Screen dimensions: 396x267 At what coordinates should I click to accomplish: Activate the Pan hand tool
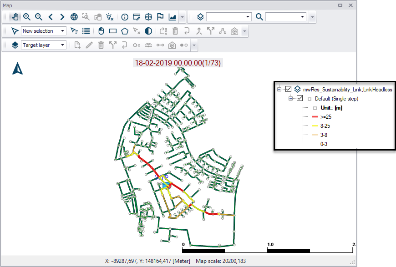(15, 17)
